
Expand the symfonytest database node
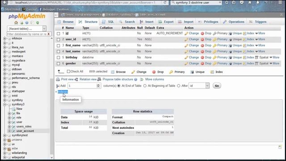click(x=5, y=136)
